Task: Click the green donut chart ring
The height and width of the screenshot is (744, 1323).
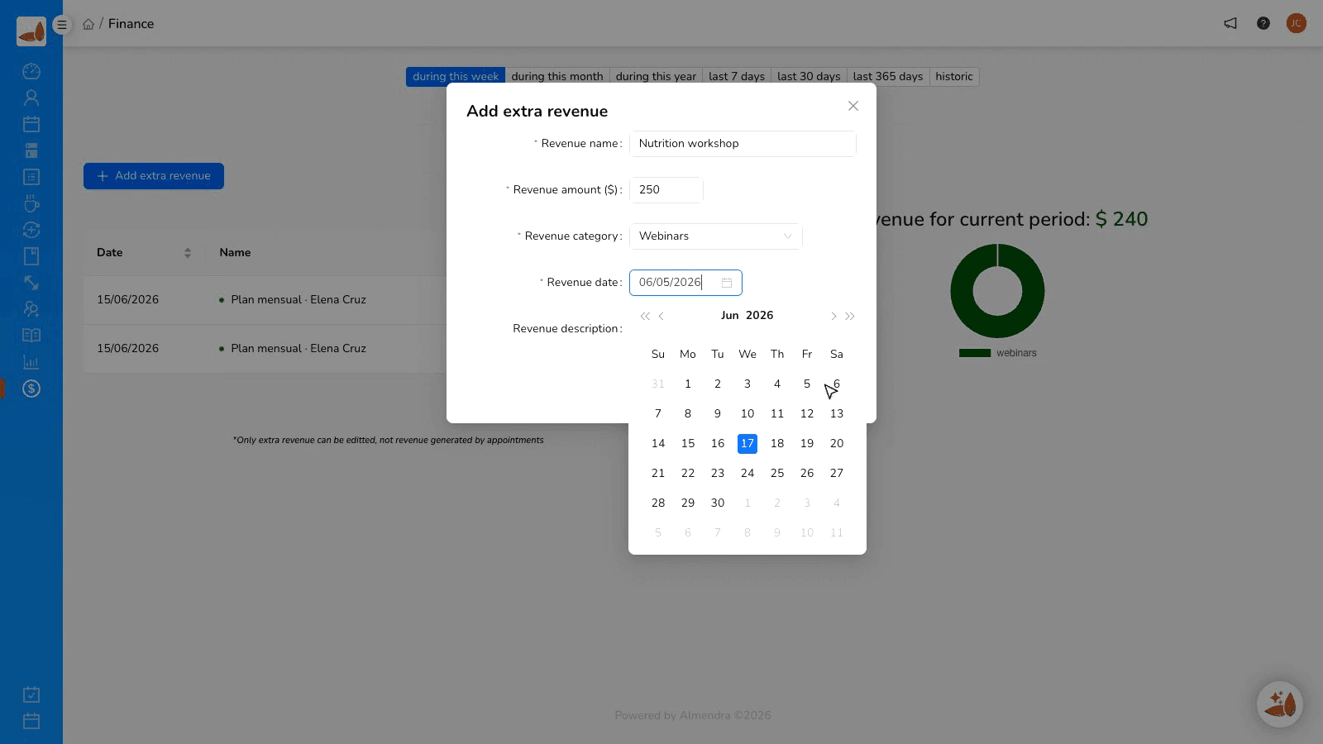Action: (963, 291)
